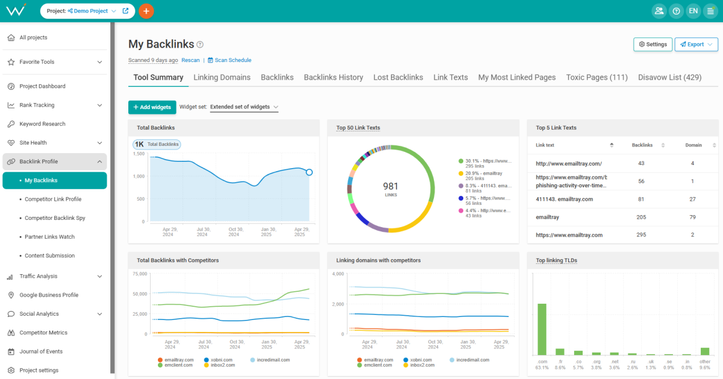The height and width of the screenshot is (379, 723).
Task: Toggle incredimail.com in Linking domains legend
Action: (470, 360)
